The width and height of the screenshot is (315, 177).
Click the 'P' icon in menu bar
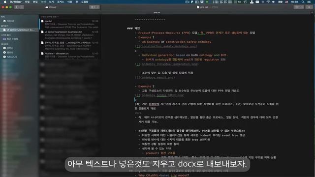pyautogui.click(x=192, y=2)
